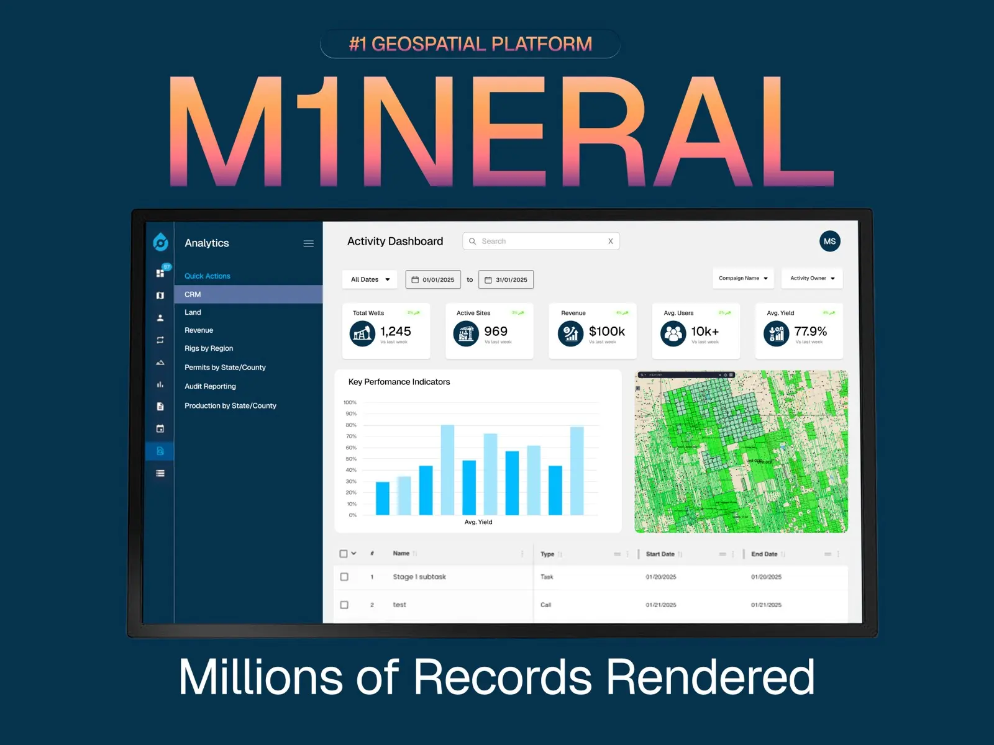Click the Active Sites value 969
Screen dimensions: 994x745
click(496, 332)
